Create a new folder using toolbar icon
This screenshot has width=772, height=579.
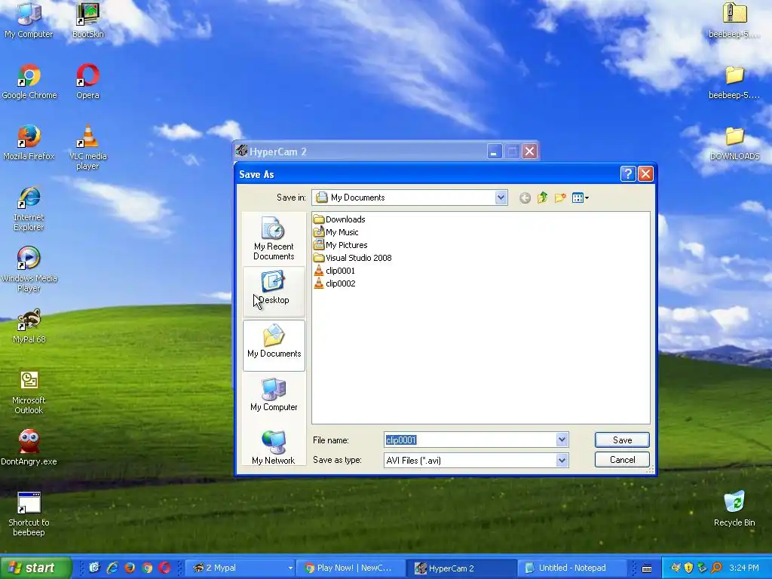point(560,198)
